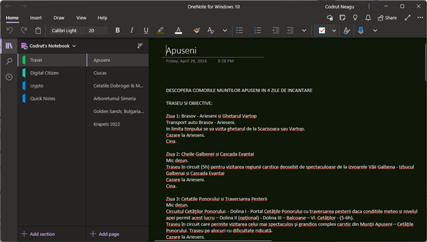The width and height of the screenshot is (427, 242).
Task: Click the format painter brush icon
Action: [196, 30]
